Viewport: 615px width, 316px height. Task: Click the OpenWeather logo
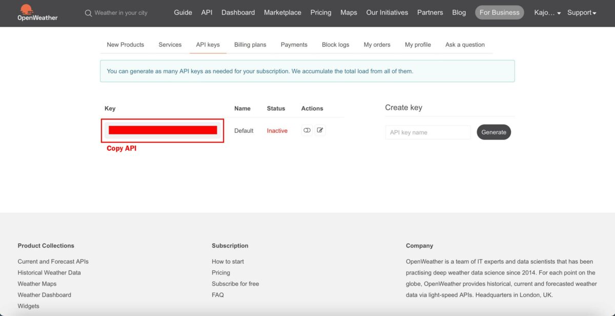click(37, 13)
